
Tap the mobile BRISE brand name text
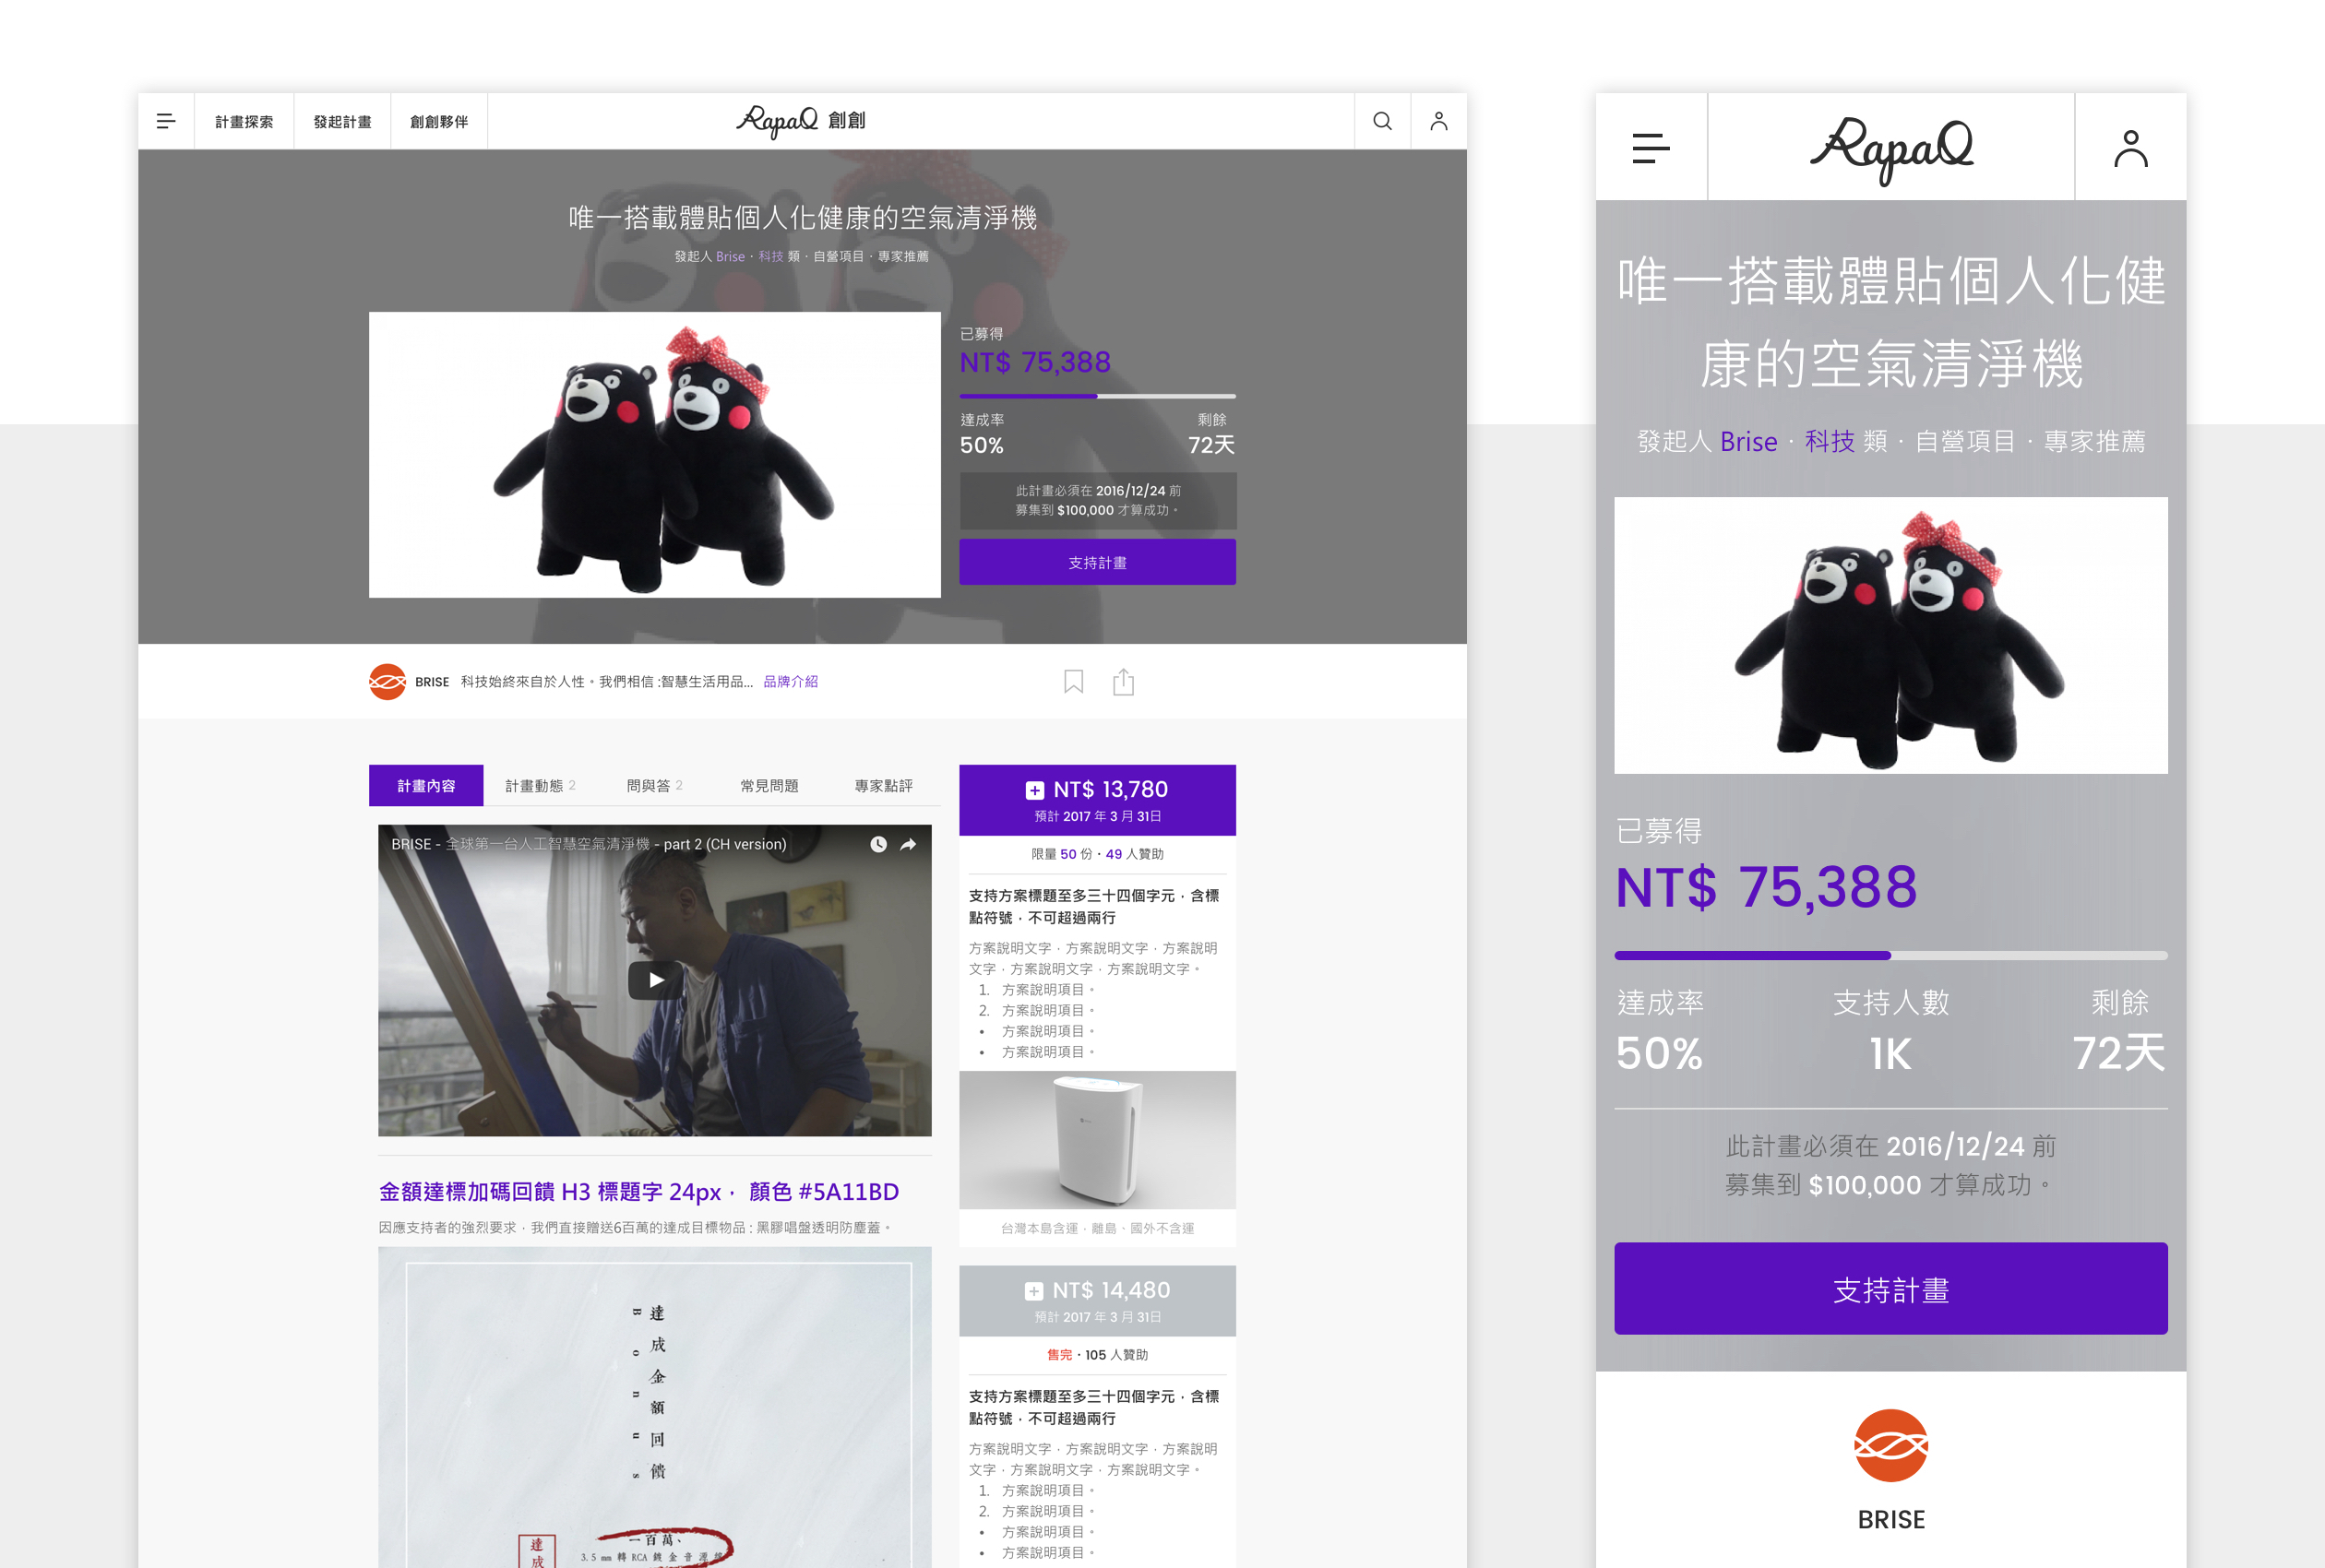1891,1519
